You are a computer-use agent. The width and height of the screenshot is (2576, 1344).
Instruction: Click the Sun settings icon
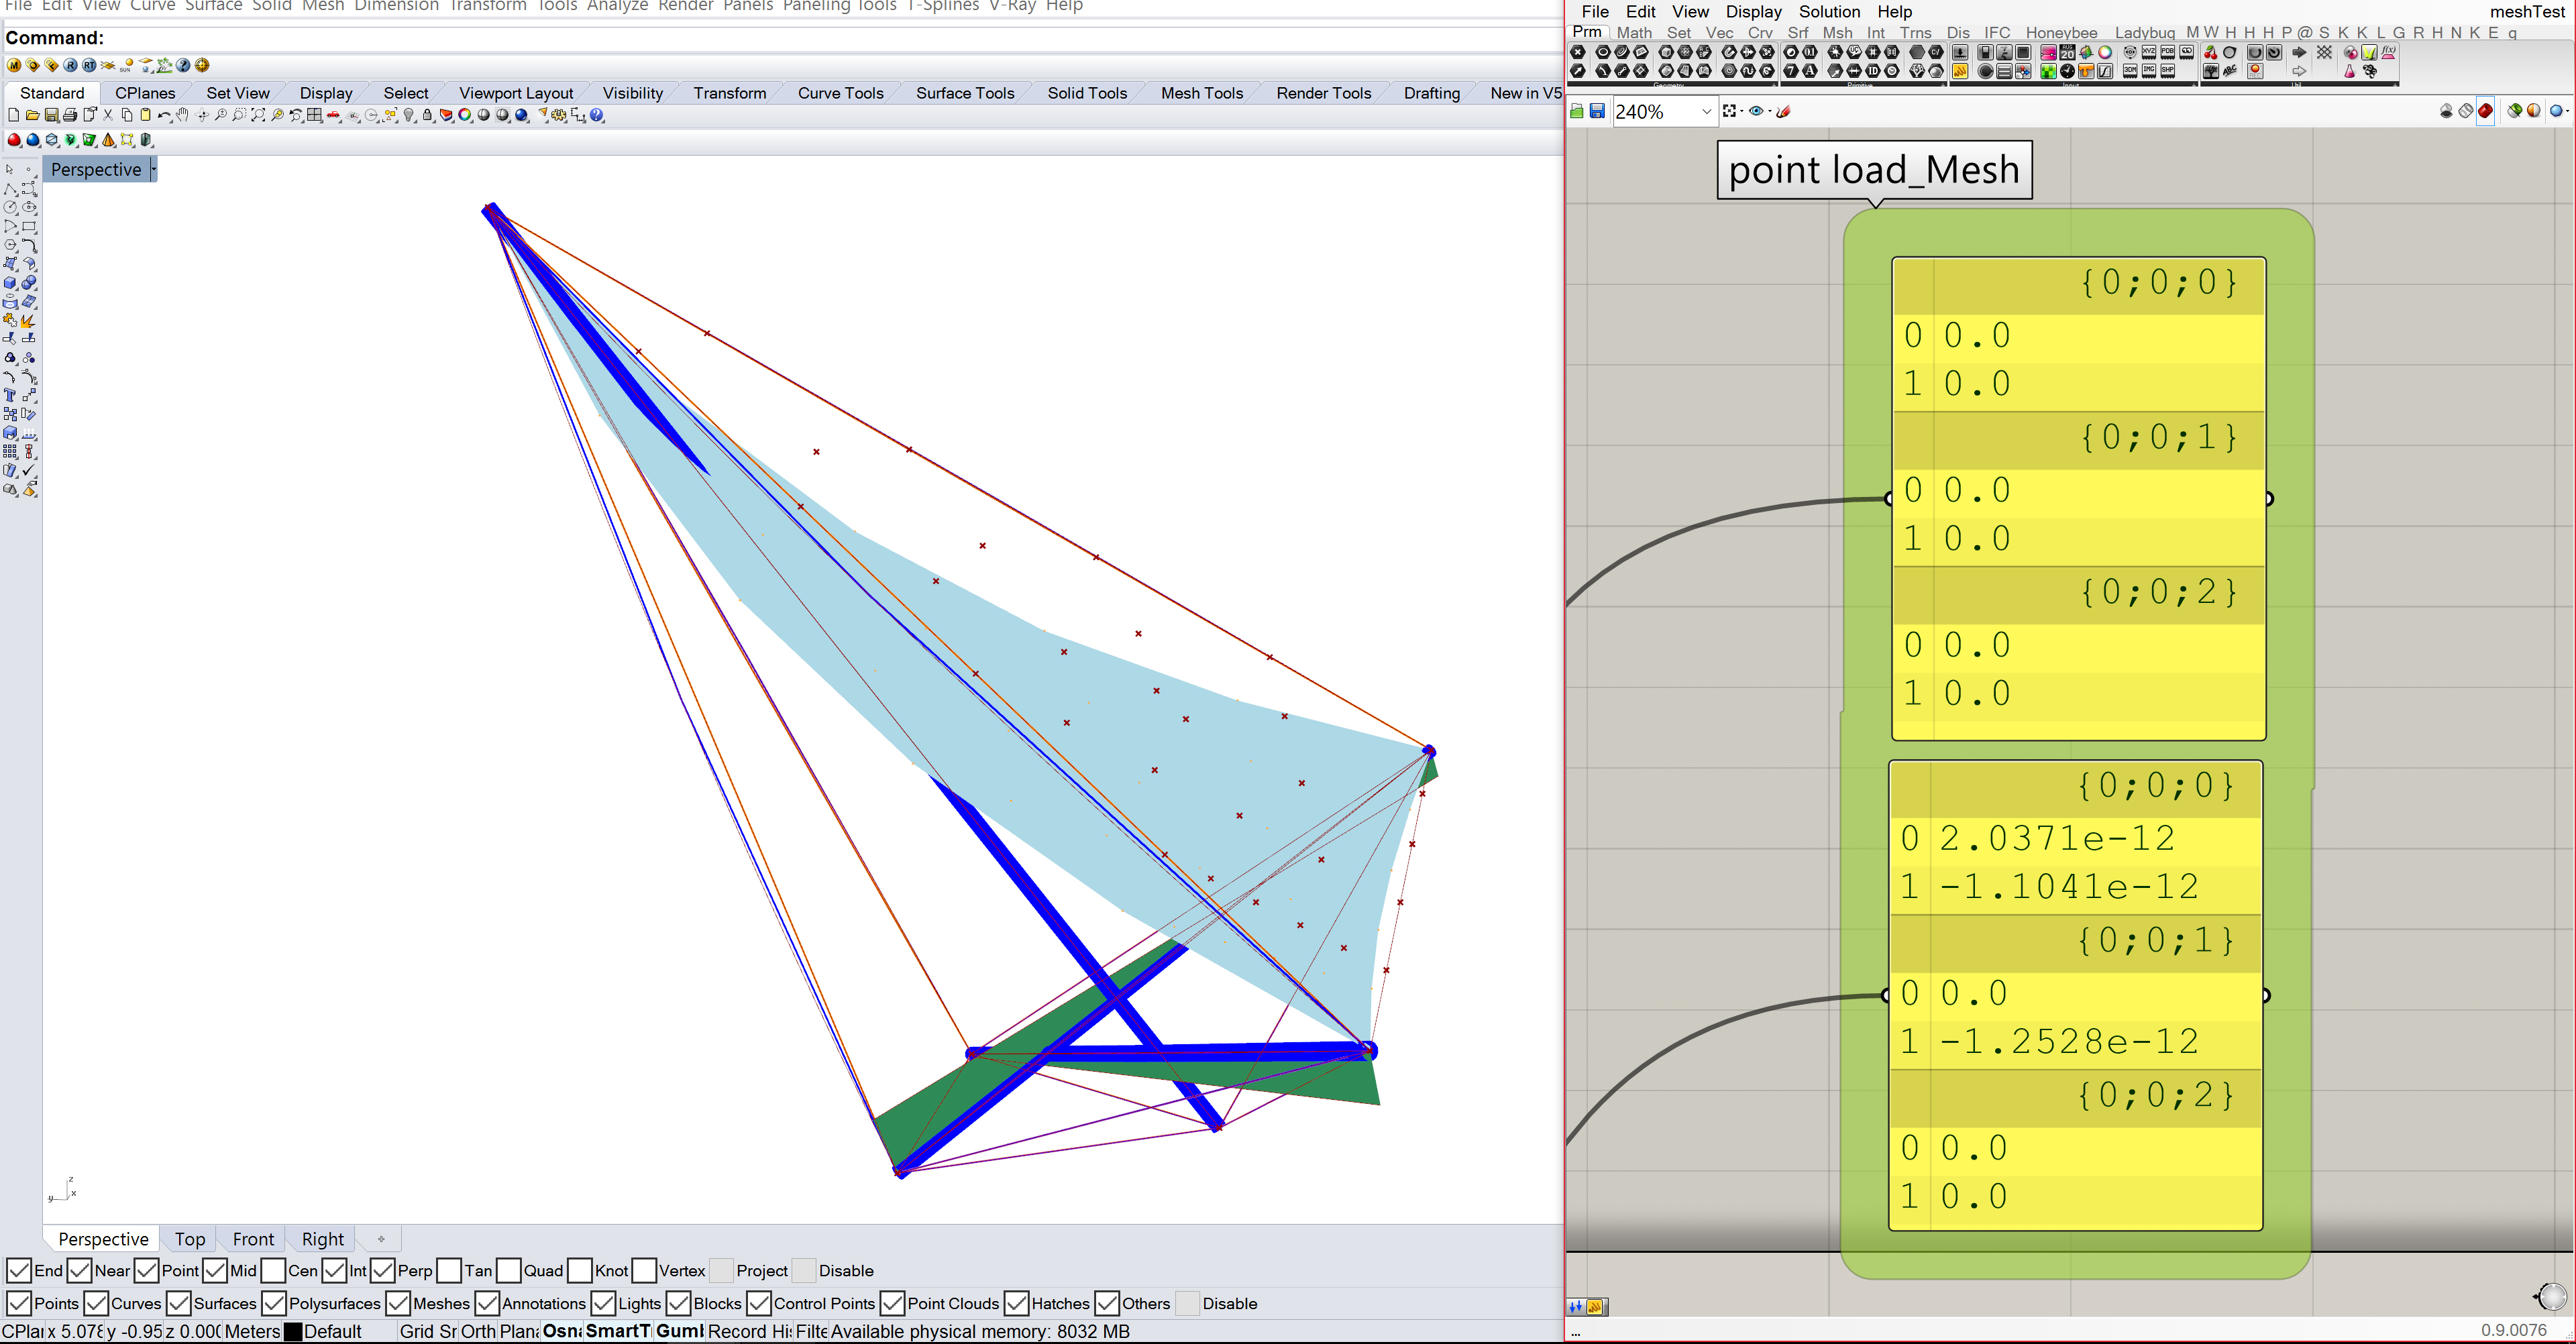click(126, 66)
